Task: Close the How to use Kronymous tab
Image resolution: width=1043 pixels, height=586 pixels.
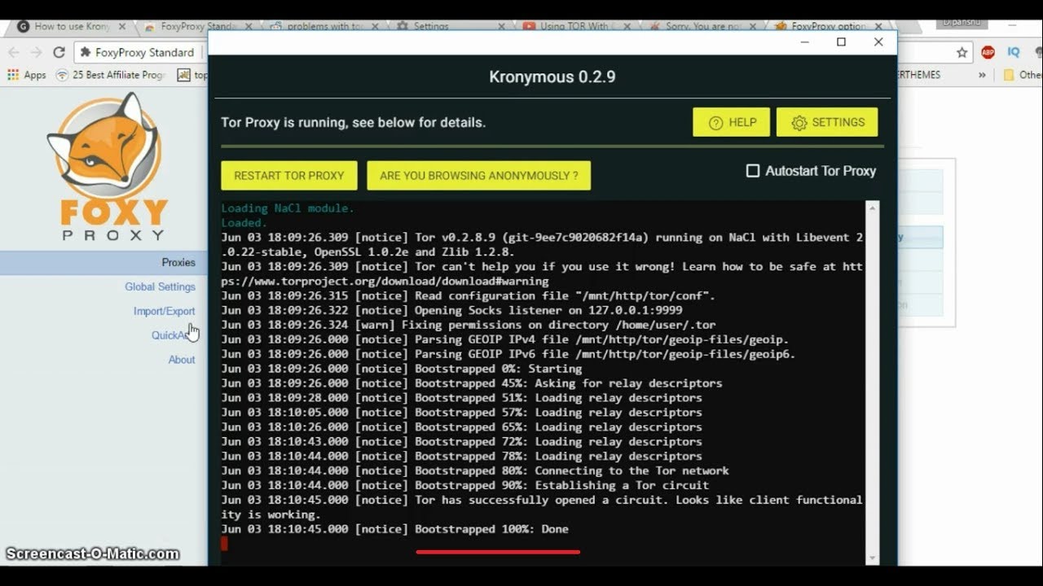Action: coord(121,26)
